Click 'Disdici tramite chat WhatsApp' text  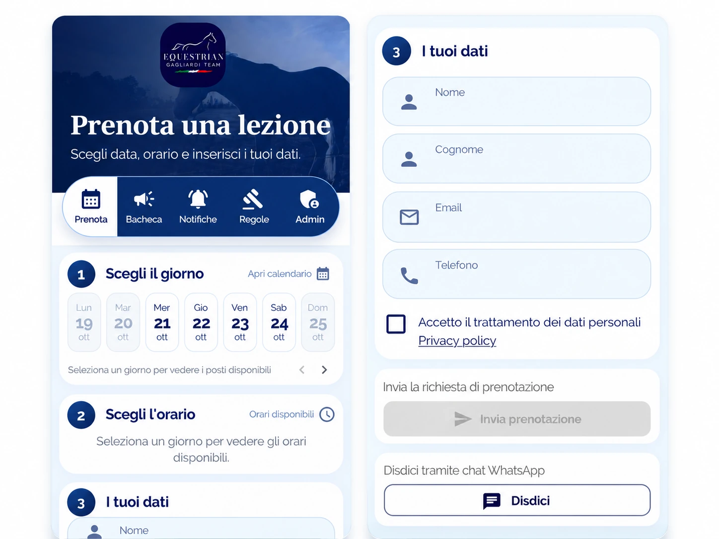pyautogui.click(x=464, y=471)
